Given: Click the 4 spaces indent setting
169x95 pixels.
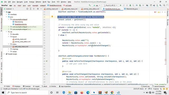Looking at the screenshot, I should [156, 89].
